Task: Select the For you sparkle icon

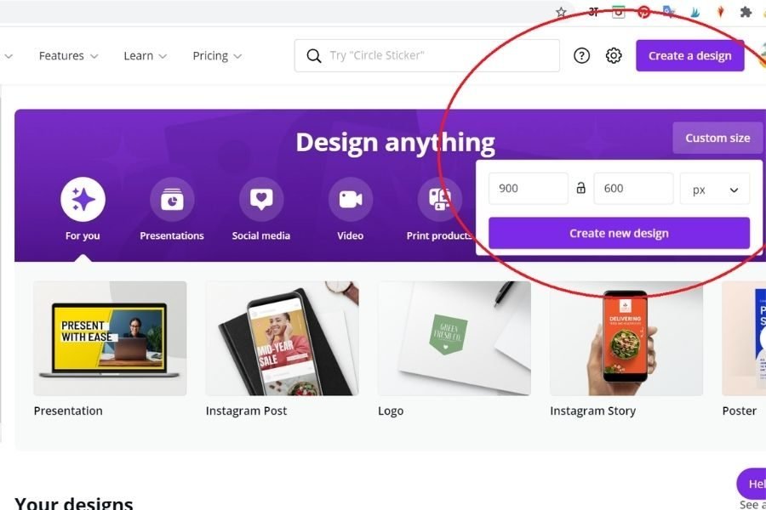Action: click(83, 200)
